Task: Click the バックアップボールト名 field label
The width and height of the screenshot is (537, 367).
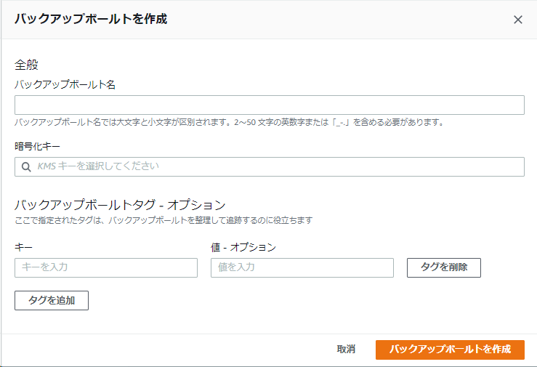Action: tap(65, 84)
